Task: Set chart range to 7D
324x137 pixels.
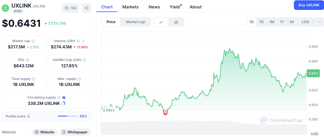Action: pos(261,22)
